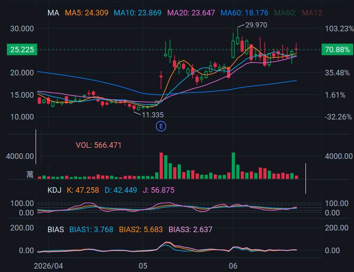This screenshot has height=272, width=354.
Task: Click the tallest green volume bar in June
Action: tap(233, 166)
